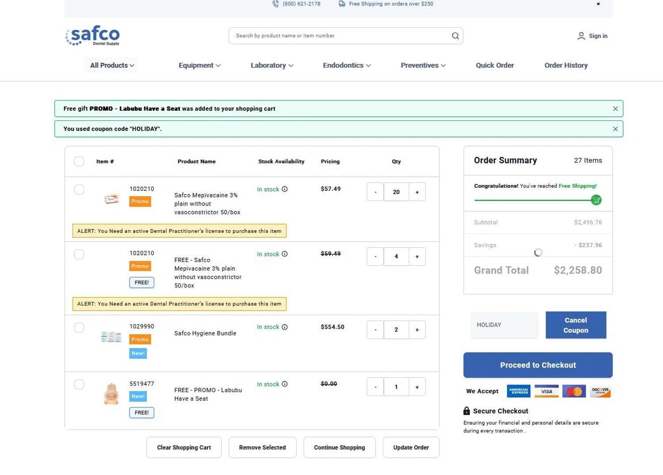Click item number 1029990

pyautogui.click(x=142, y=327)
